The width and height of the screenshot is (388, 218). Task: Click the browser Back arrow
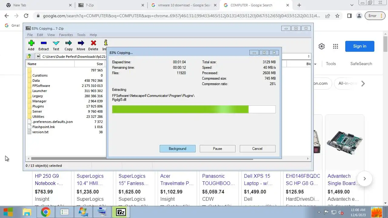[6, 16]
